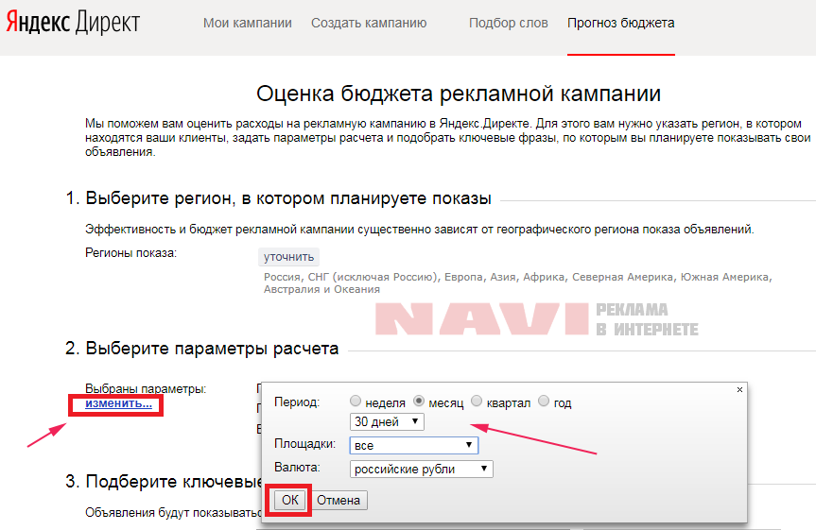Select the неделя period radio button
The image size is (816, 530).
click(x=356, y=401)
